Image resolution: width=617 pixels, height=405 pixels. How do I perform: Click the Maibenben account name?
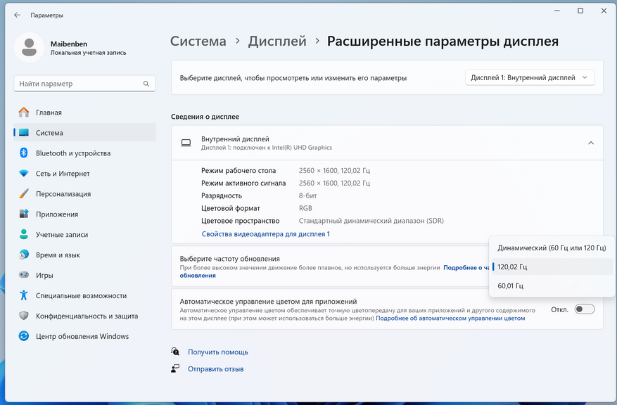69,44
